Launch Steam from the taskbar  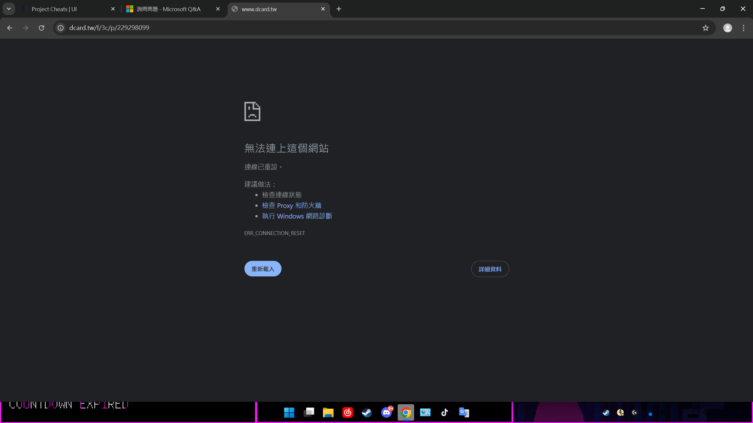(367, 412)
